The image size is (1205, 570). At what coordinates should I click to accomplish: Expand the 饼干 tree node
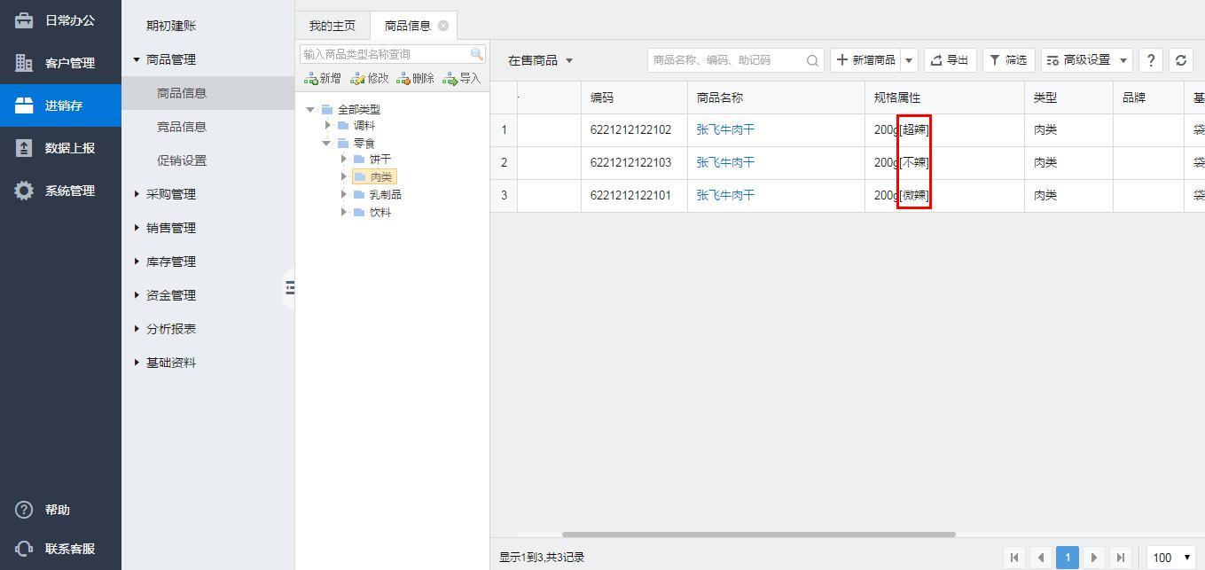tap(344, 160)
